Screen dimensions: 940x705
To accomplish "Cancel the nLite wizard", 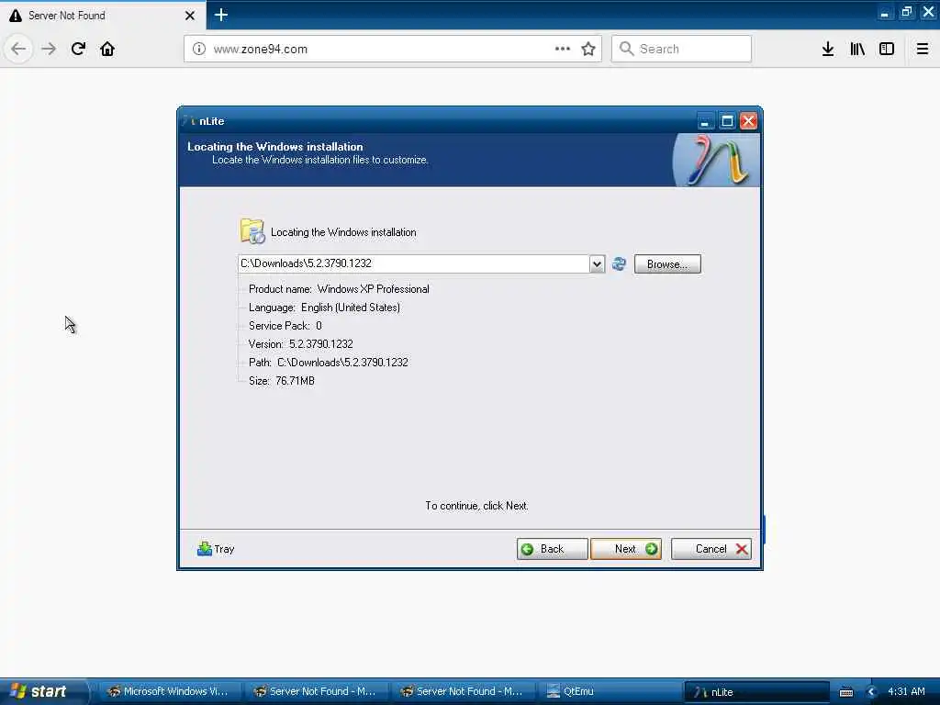I will pos(711,549).
